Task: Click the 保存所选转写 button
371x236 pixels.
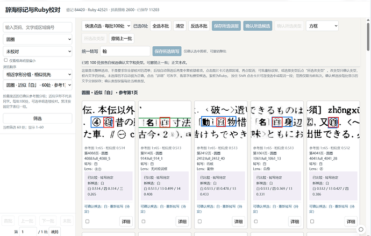Action: coord(167,51)
